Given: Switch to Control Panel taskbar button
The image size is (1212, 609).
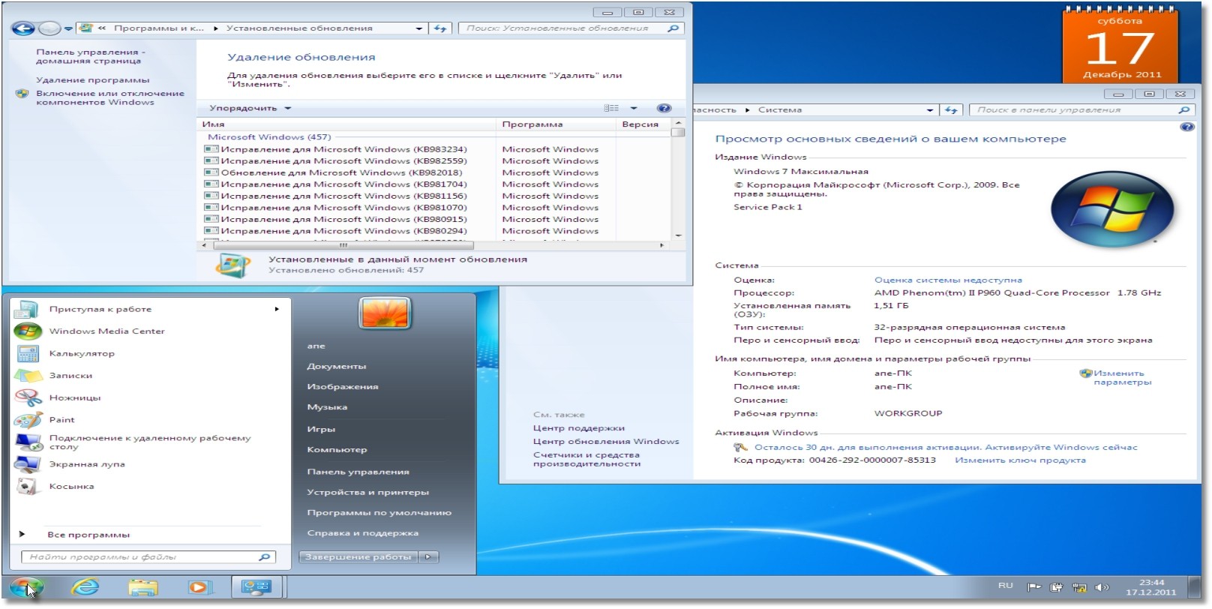Looking at the screenshot, I should (x=256, y=587).
